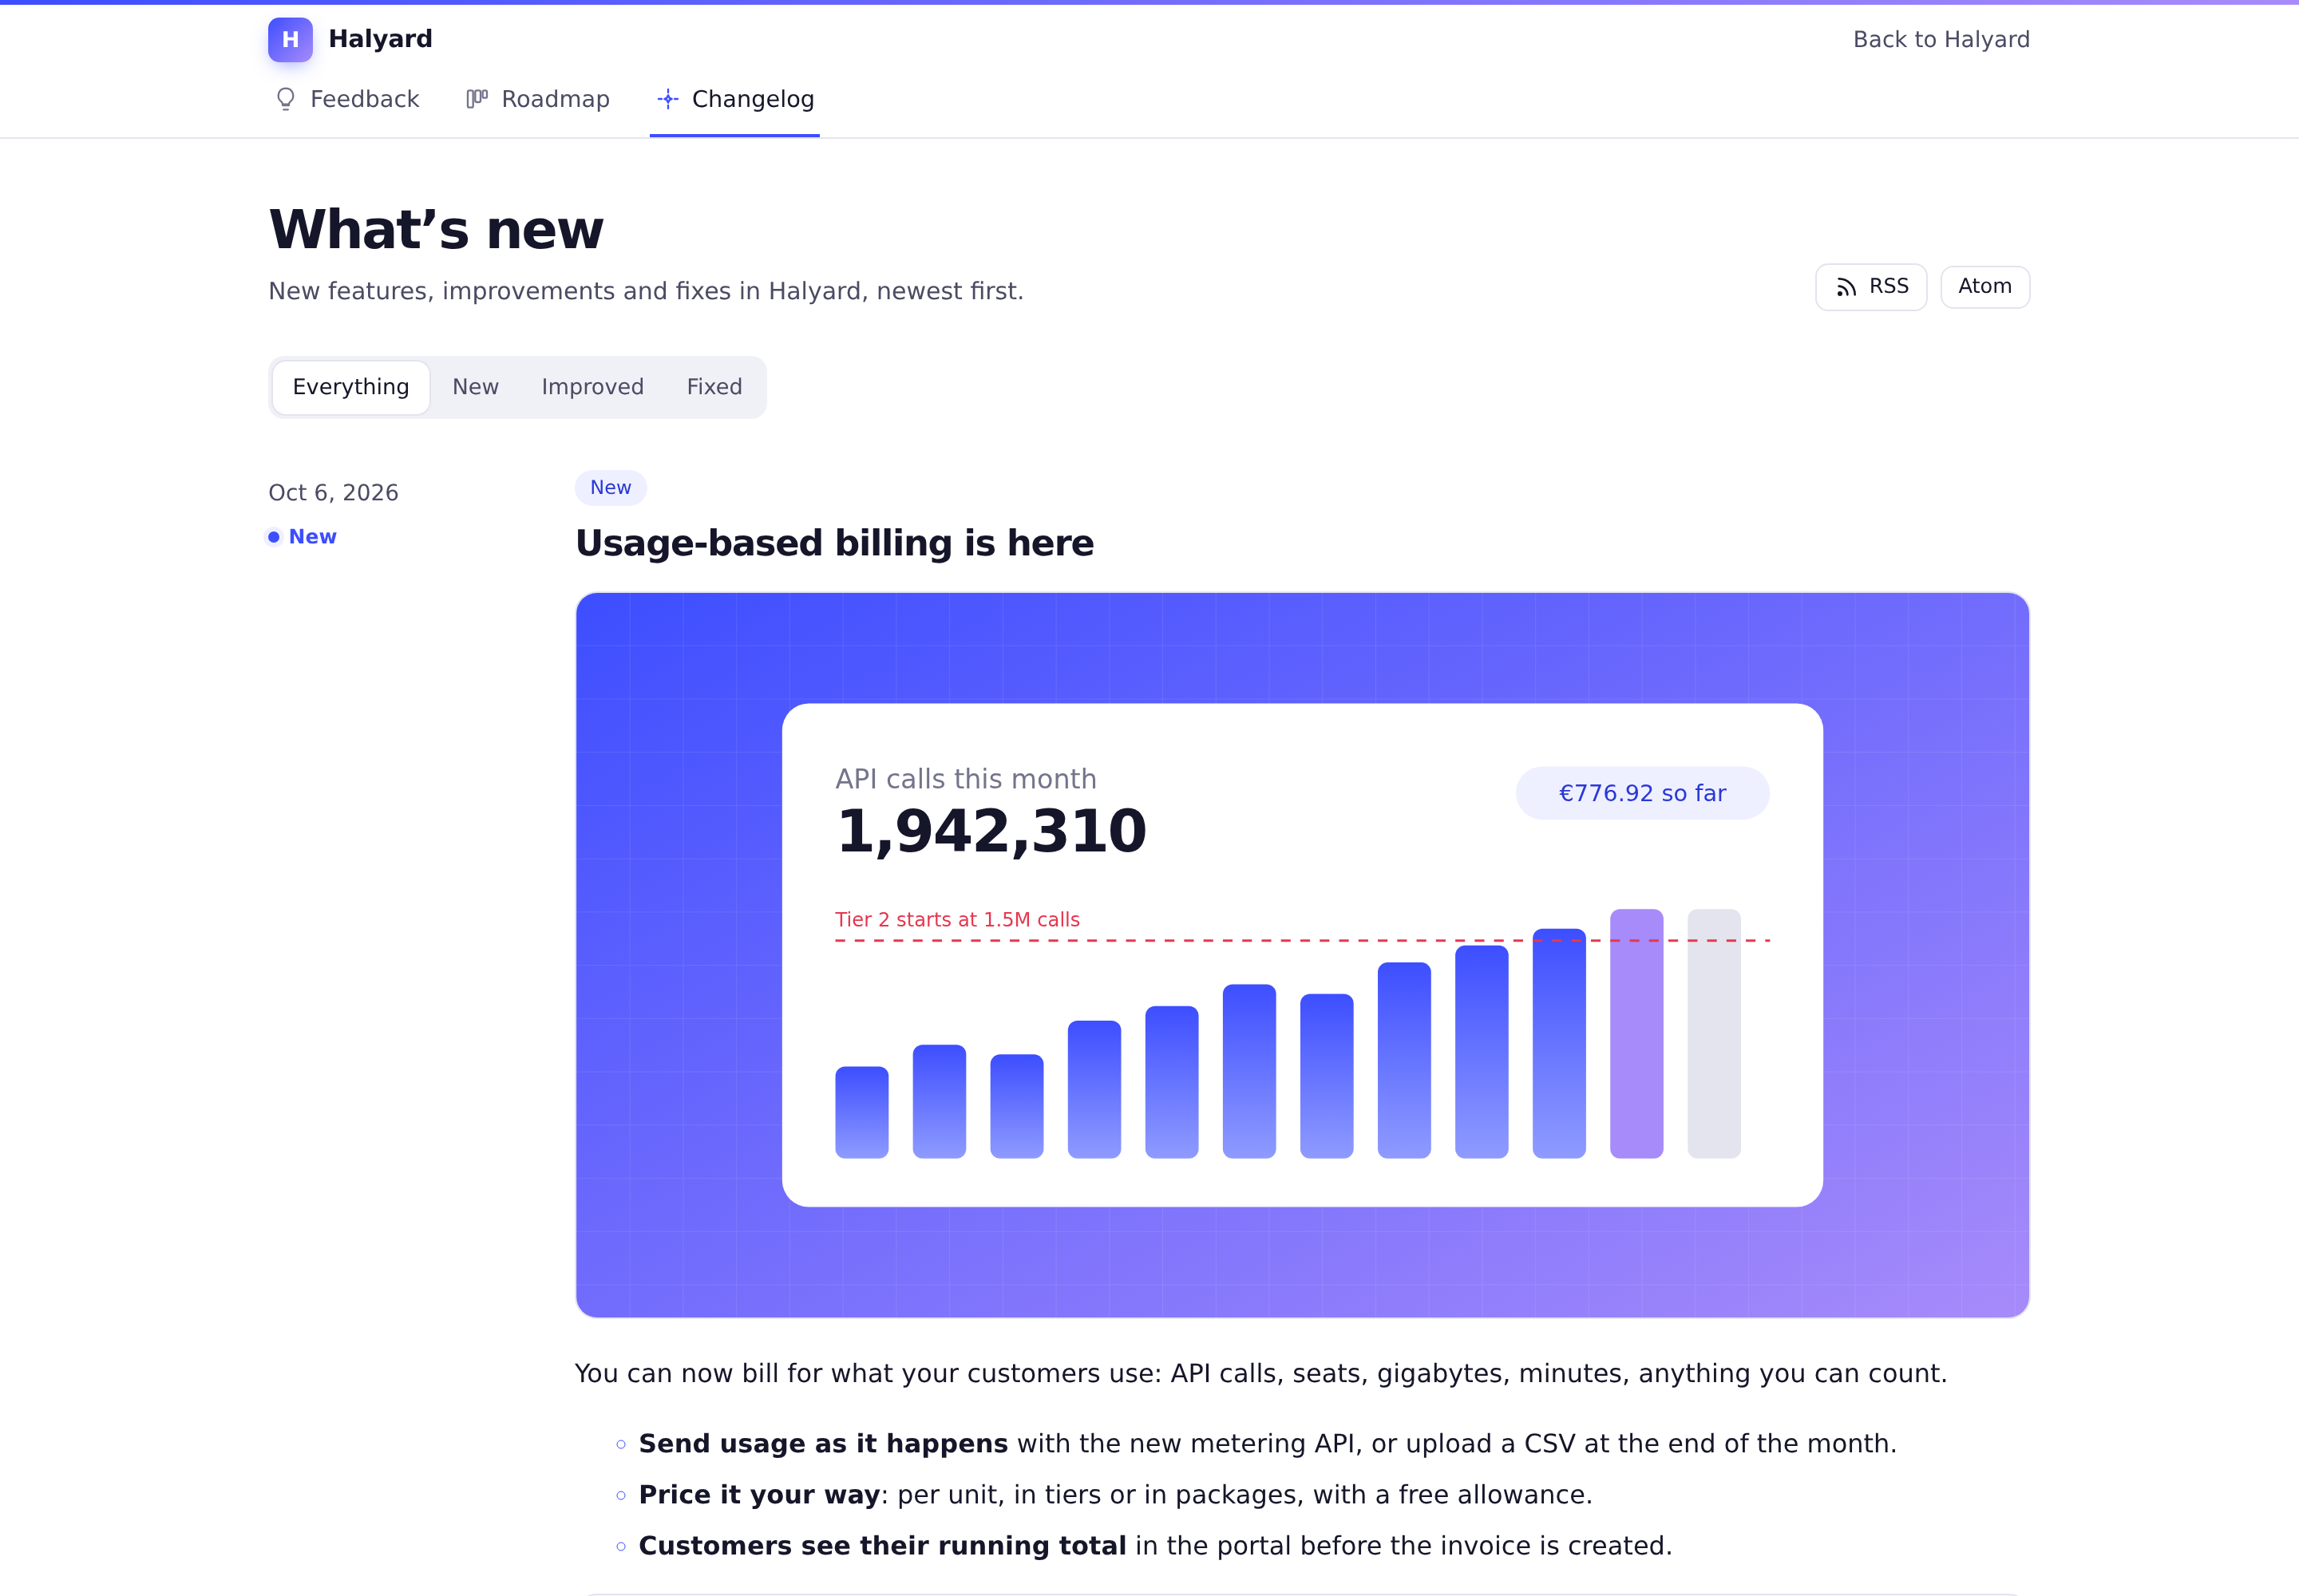Viewport: 2299px width, 1596px height.
Task: Click the What's new heading
Action: 436,229
